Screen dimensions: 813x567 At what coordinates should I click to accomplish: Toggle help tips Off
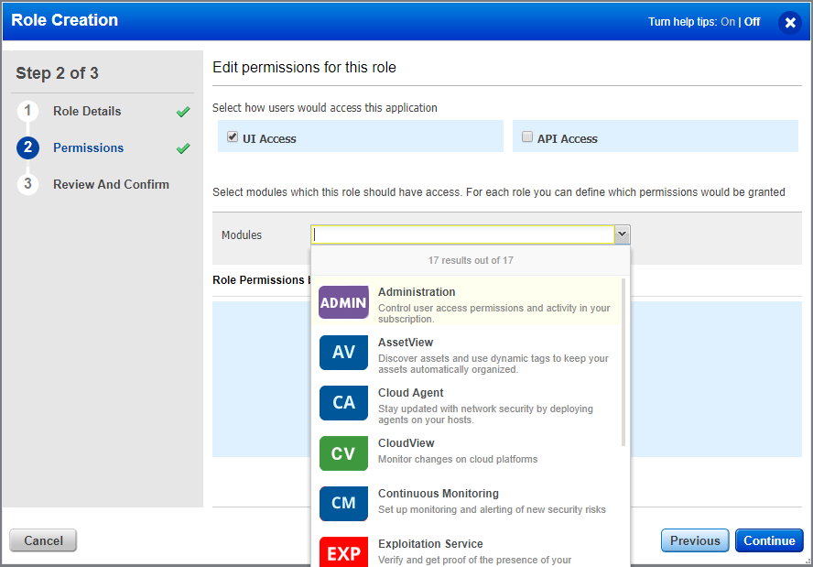click(751, 20)
